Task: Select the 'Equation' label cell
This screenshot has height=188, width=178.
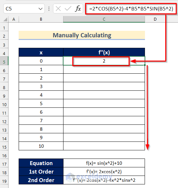Action: (41, 163)
